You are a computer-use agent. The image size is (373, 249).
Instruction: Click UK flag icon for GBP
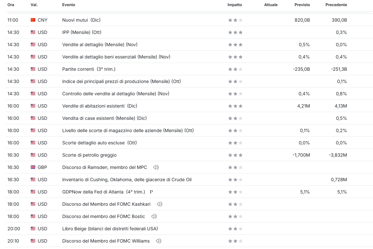tap(33, 167)
